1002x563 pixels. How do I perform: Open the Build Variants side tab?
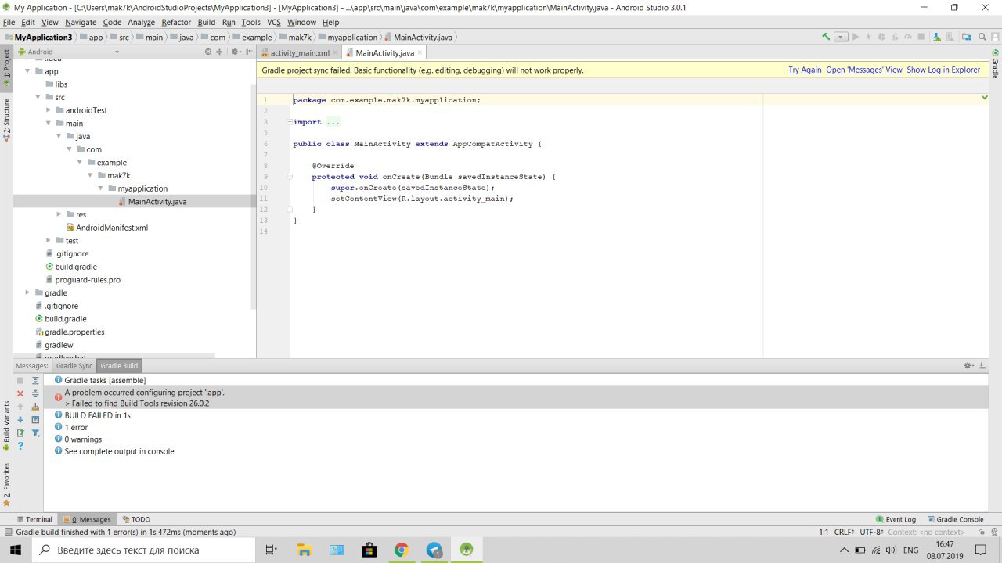(x=6, y=426)
